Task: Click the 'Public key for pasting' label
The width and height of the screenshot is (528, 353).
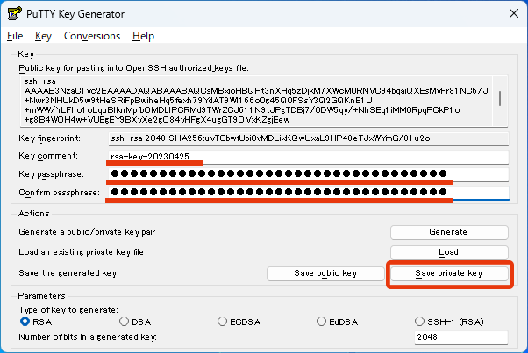Action: (134, 68)
